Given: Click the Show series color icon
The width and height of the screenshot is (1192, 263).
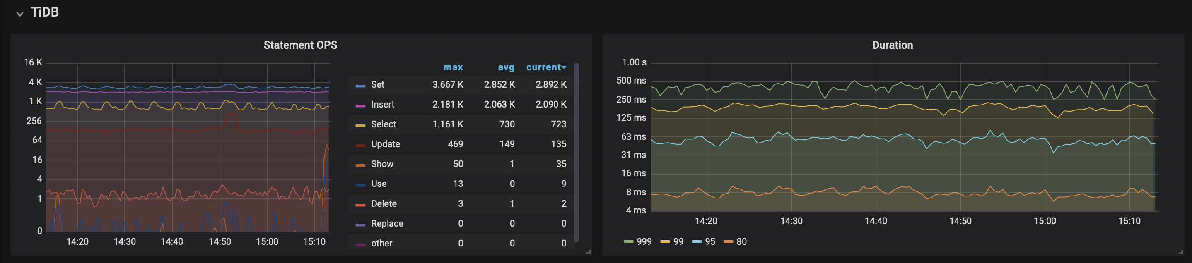Looking at the screenshot, I should (360, 165).
